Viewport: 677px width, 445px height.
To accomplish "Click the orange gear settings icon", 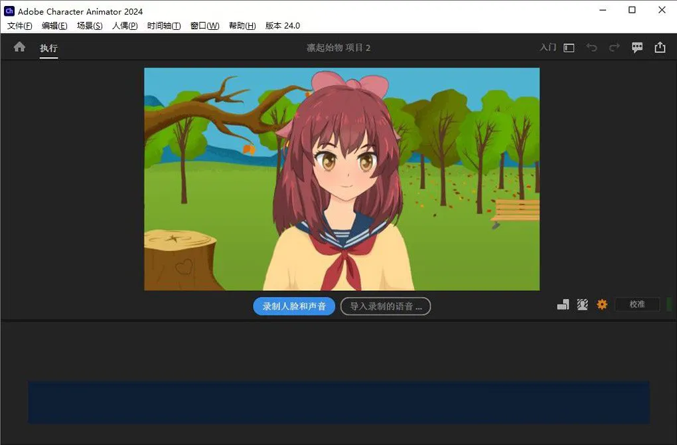I will (602, 304).
